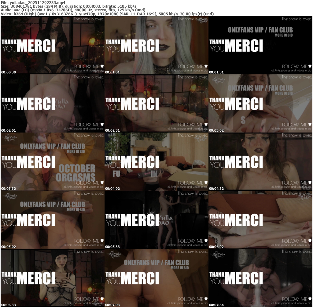Select the file name line yulladao_202511292233.mp4
The height and width of the screenshot is (307, 313).
[33, 2]
